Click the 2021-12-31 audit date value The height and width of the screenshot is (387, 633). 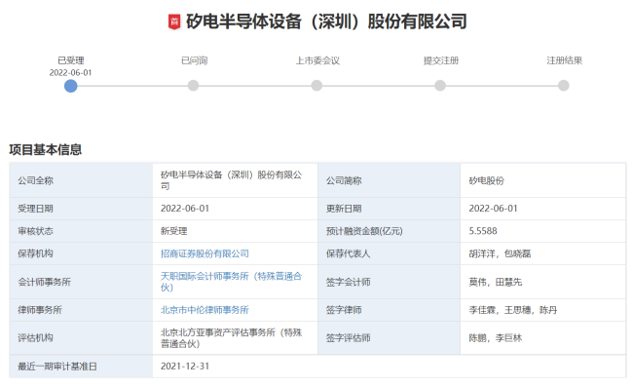click(x=185, y=366)
